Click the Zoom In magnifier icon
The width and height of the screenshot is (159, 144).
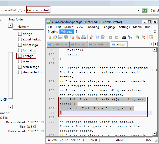pos(137,37)
